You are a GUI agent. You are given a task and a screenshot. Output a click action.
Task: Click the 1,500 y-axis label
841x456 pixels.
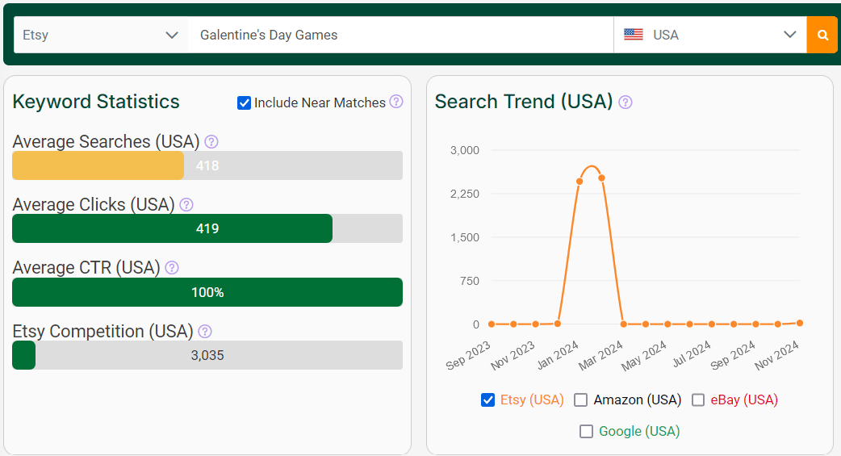[x=464, y=237]
